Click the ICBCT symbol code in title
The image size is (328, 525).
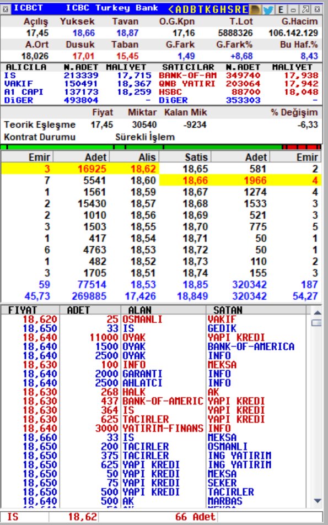pos(28,8)
